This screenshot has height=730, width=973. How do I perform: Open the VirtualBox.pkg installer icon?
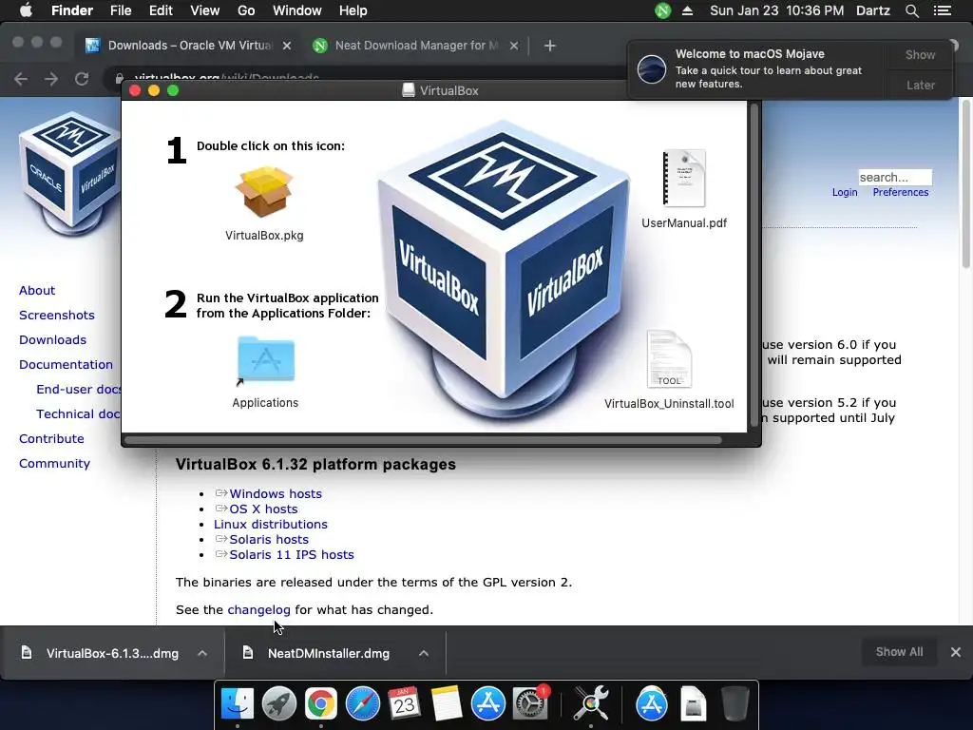264,192
